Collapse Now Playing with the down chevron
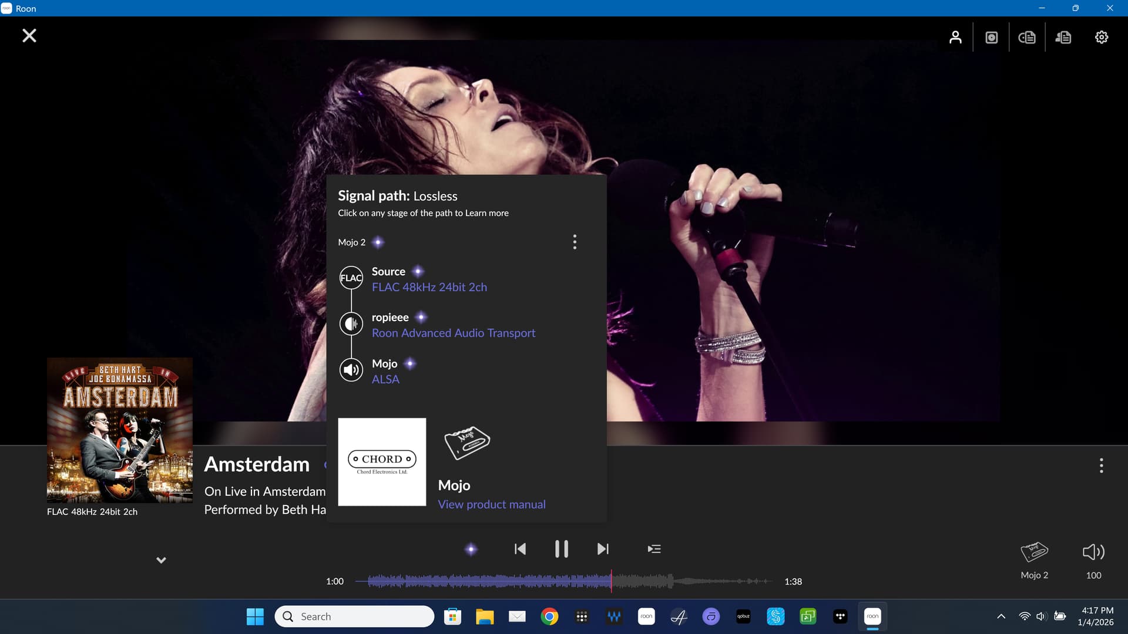This screenshot has width=1128, height=634. coord(161,560)
